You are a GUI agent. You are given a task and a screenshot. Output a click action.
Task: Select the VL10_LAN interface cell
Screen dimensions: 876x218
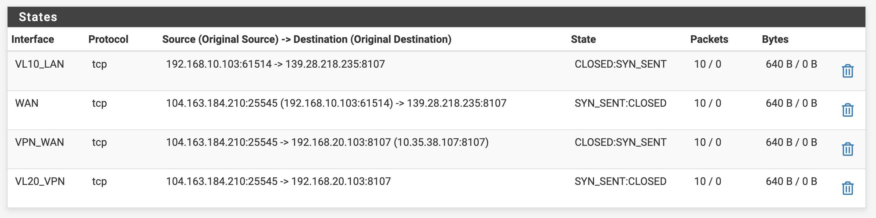click(x=40, y=64)
